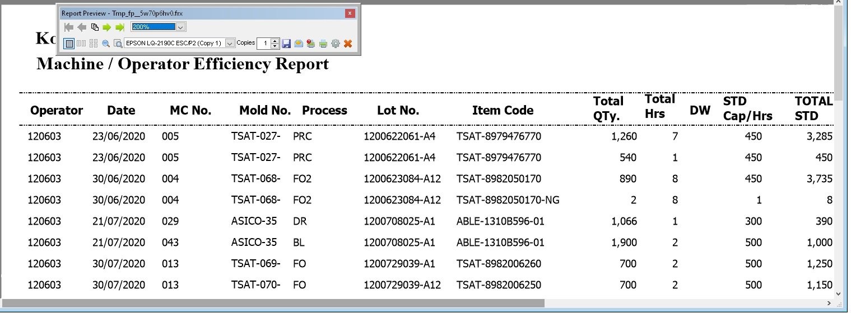Jump to the last page of report
This screenshot has height=318, width=851.
coord(119,27)
